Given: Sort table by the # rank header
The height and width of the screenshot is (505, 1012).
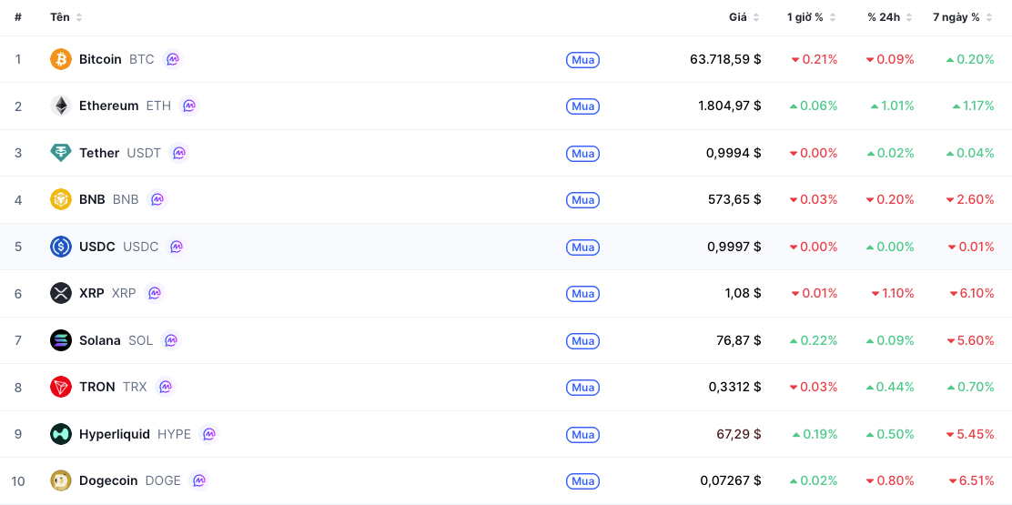Looking at the screenshot, I should coord(18,17).
